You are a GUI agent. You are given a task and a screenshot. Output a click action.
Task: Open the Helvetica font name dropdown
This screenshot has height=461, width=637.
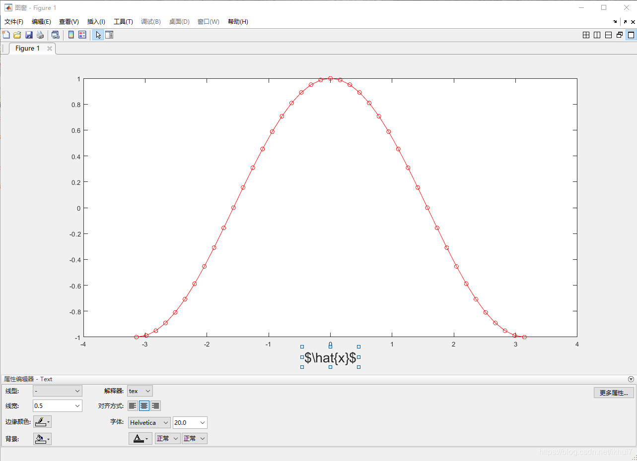click(x=149, y=423)
